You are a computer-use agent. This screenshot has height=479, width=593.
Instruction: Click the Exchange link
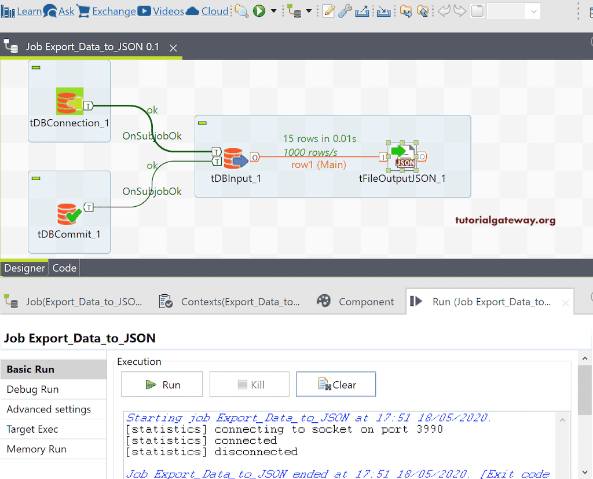pos(114,10)
